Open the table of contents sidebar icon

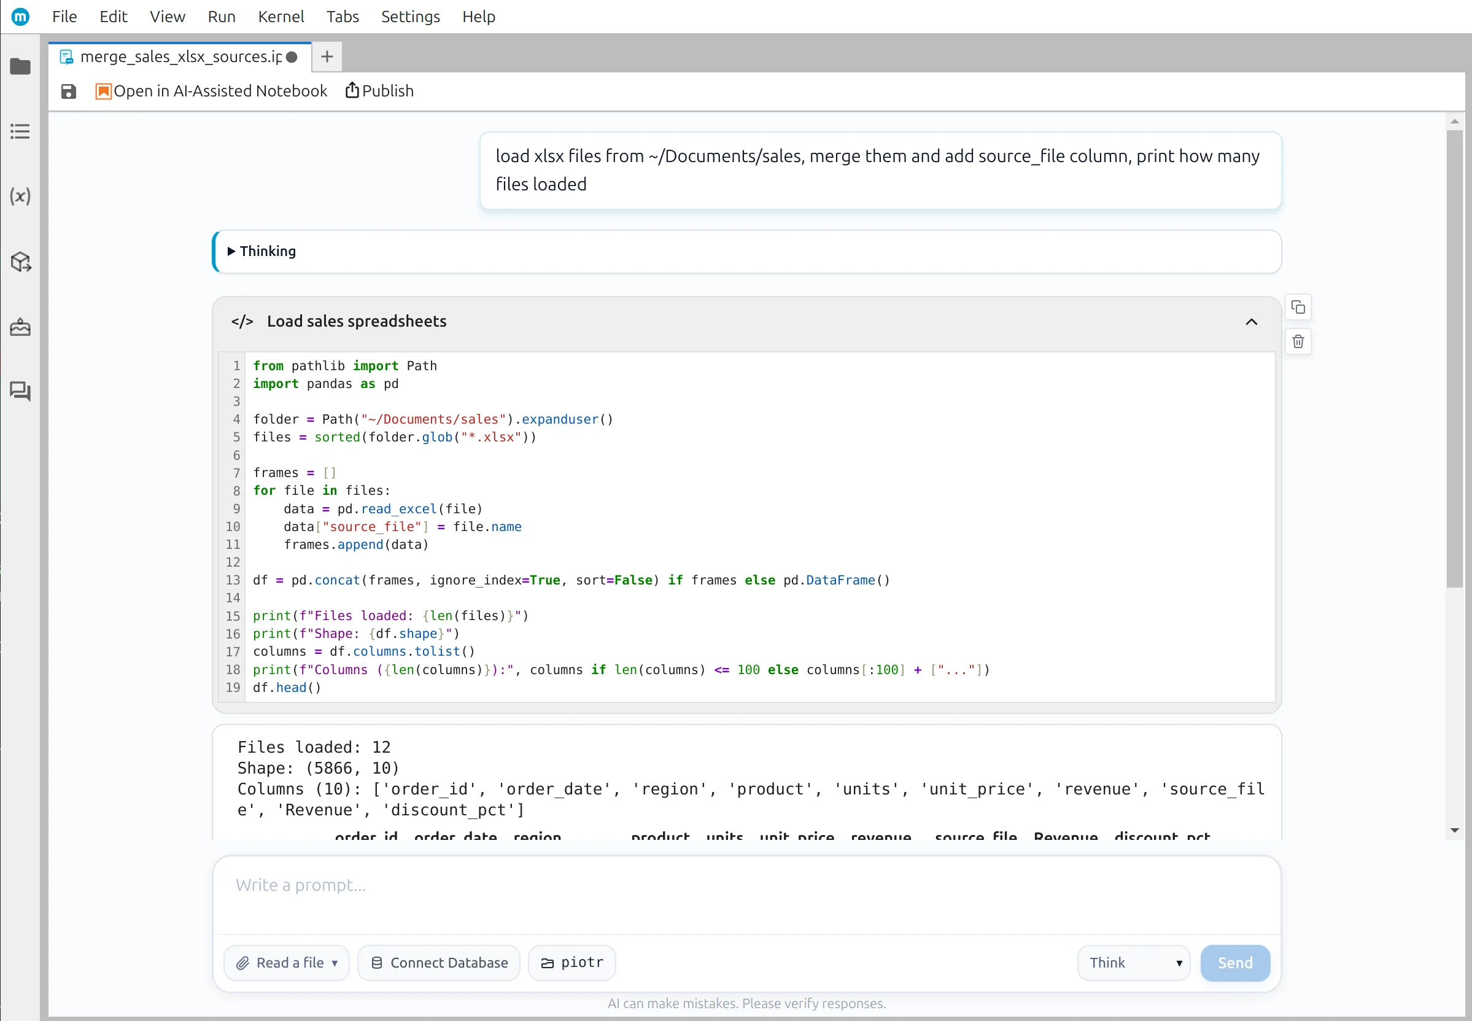point(20,132)
